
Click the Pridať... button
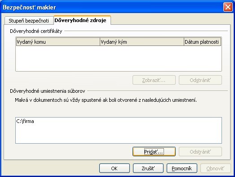154,152
